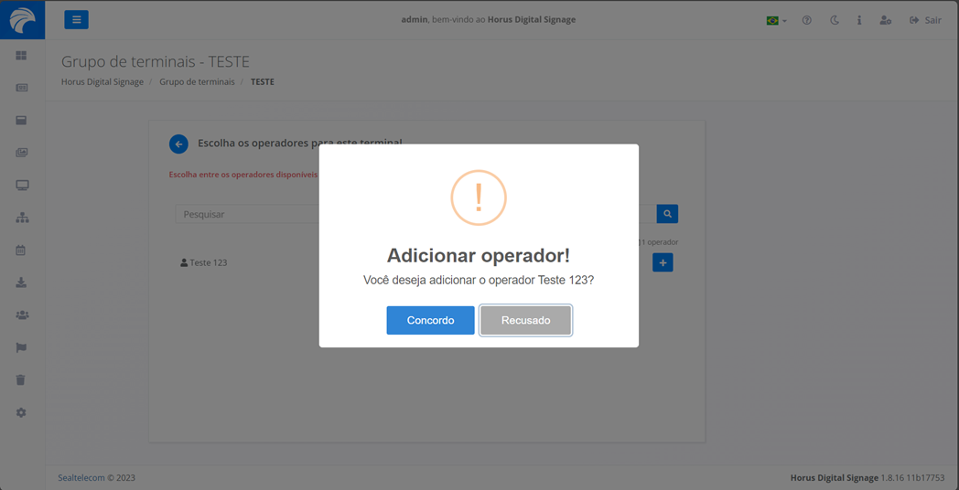959x490 pixels.
Task: Open the Brazil flag language dropdown
Action: point(776,20)
